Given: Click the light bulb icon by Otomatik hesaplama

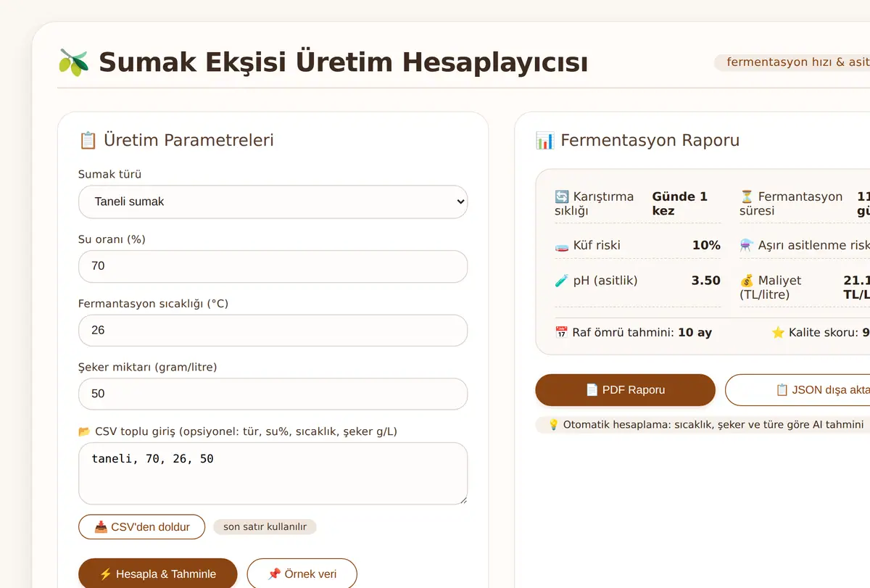Looking at the screenshot, I should pos(553,425).
